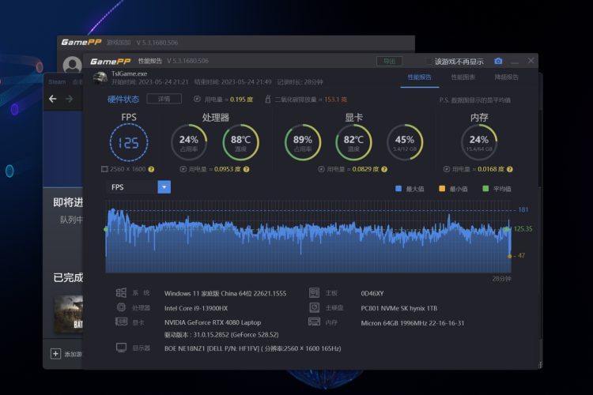Screen dimensions: 593x395
Task: Click the Steam menu in Steam window
Action: (x=57, y=81)
